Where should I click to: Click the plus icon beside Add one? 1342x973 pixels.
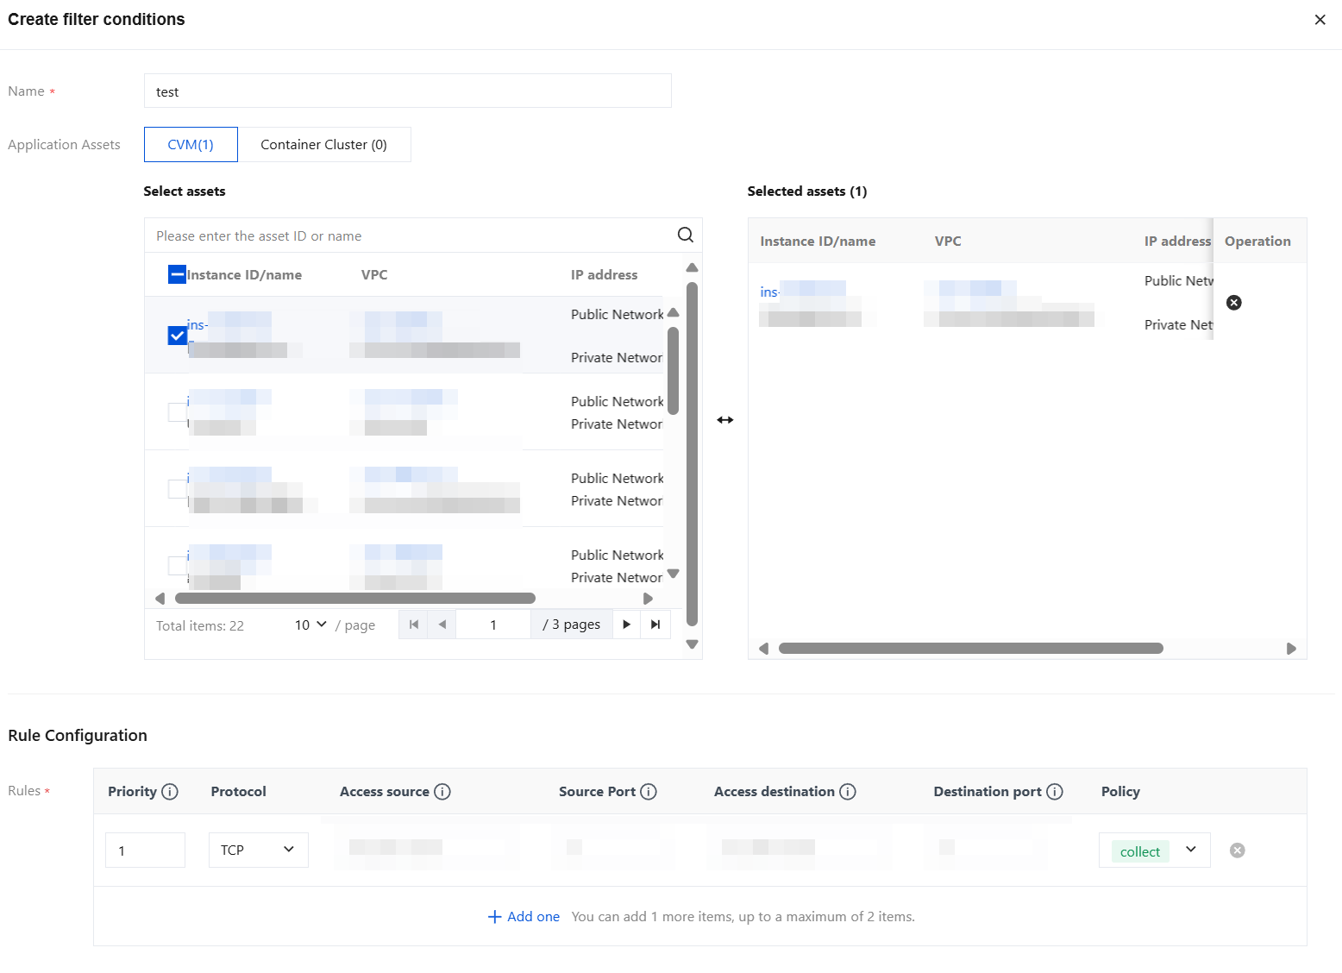[x=495, y=917]
